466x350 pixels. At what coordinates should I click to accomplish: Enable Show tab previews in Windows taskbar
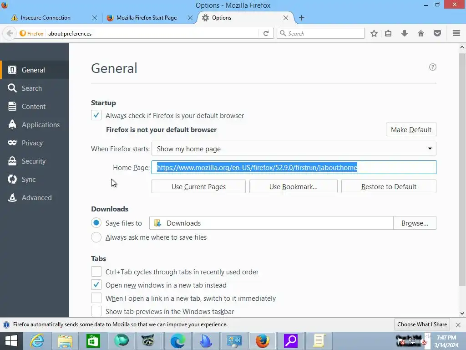[96, 311]
